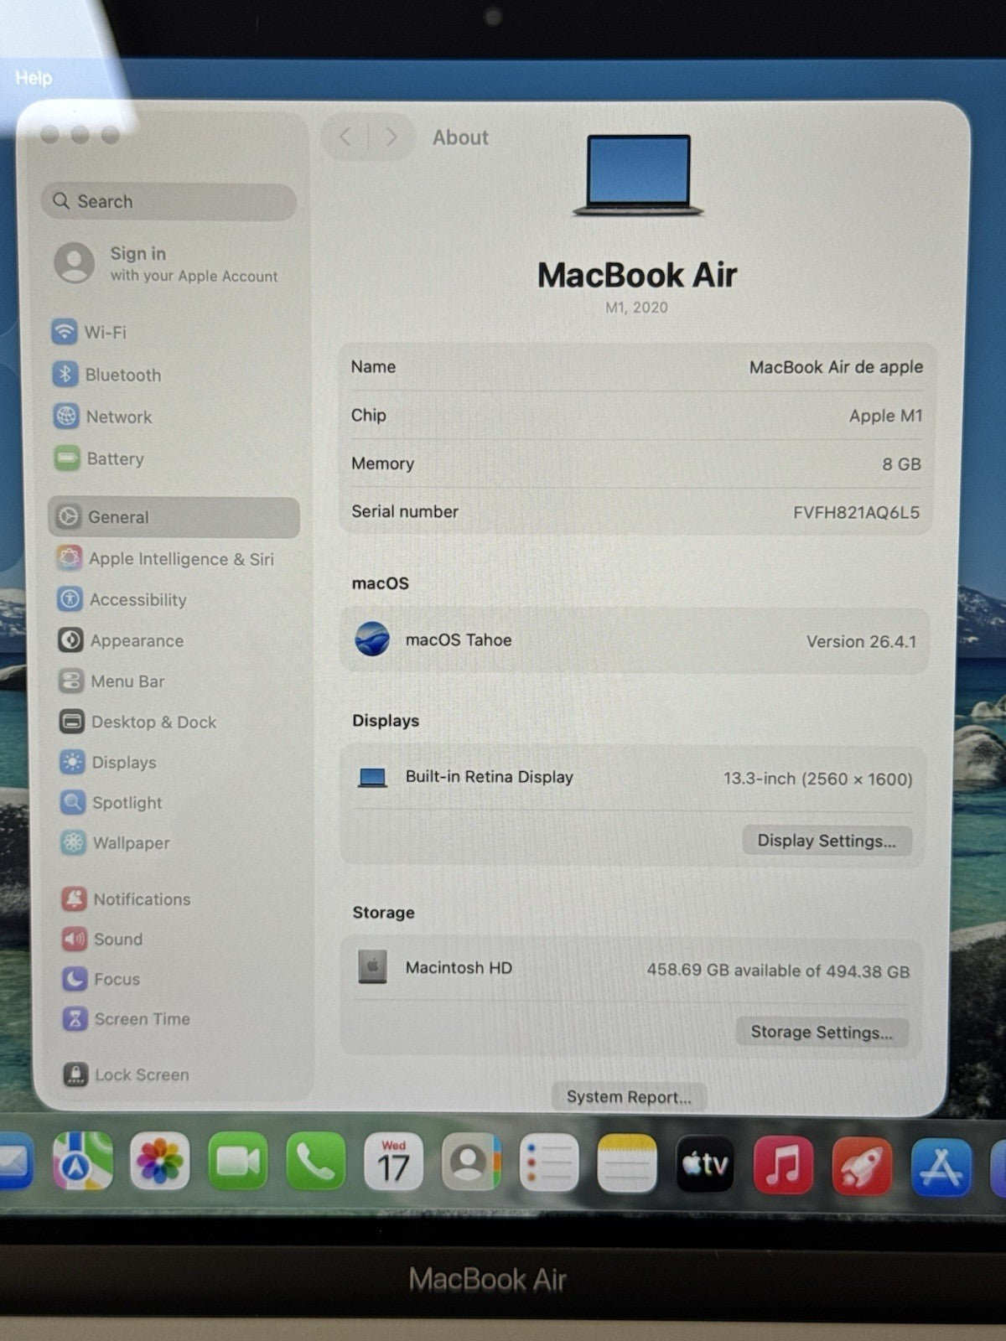This screenshot has width=1006, height=1341.
Task: Go forward with the right chevron
Action: 391,137
